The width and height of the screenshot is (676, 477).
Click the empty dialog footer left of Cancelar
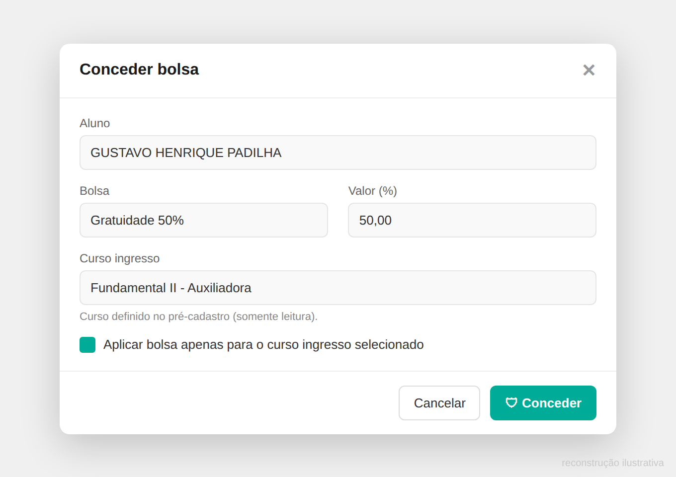(229, 403)
